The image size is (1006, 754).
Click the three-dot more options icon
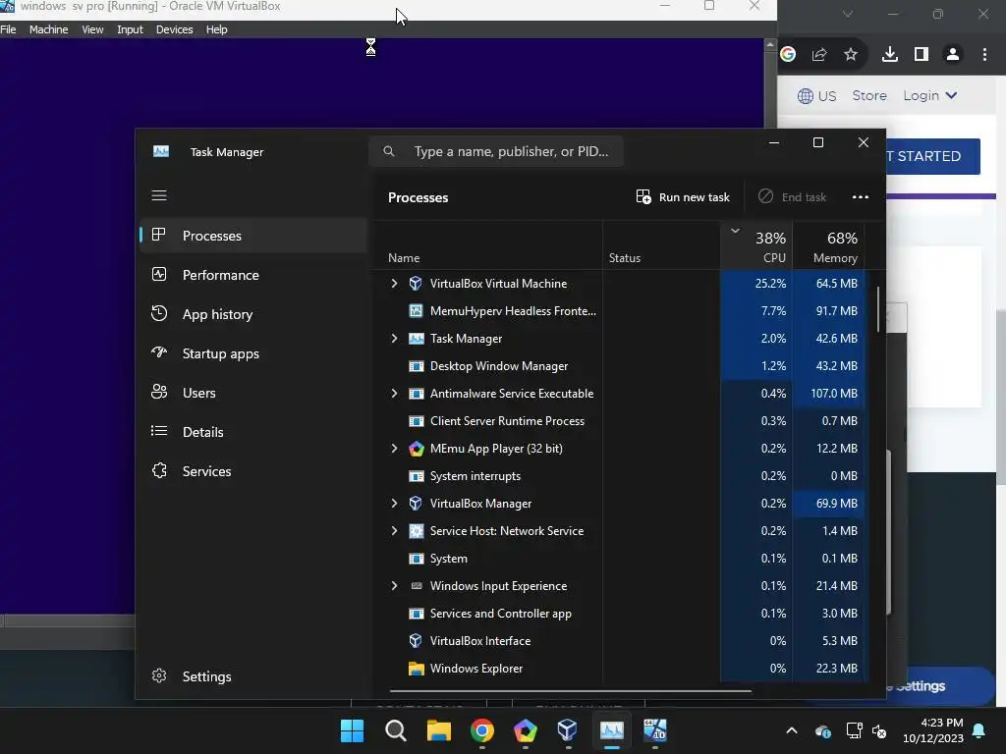click(861, 196)
